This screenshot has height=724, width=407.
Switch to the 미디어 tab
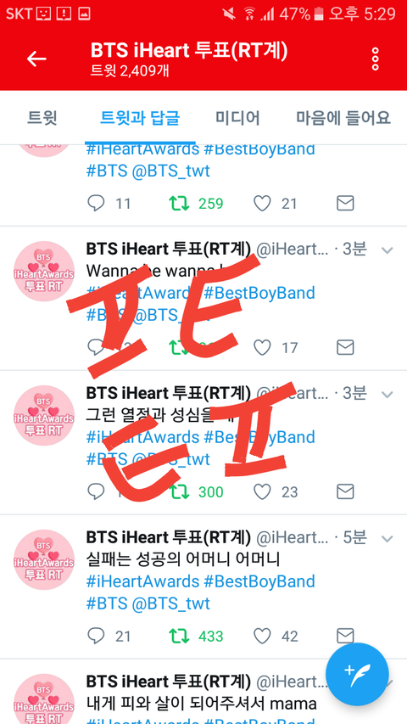click(237, 118)
